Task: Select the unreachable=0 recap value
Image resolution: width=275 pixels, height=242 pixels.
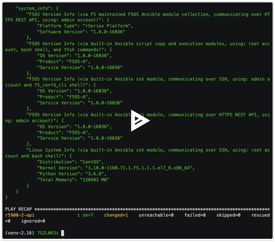Action: coord(156,215)
